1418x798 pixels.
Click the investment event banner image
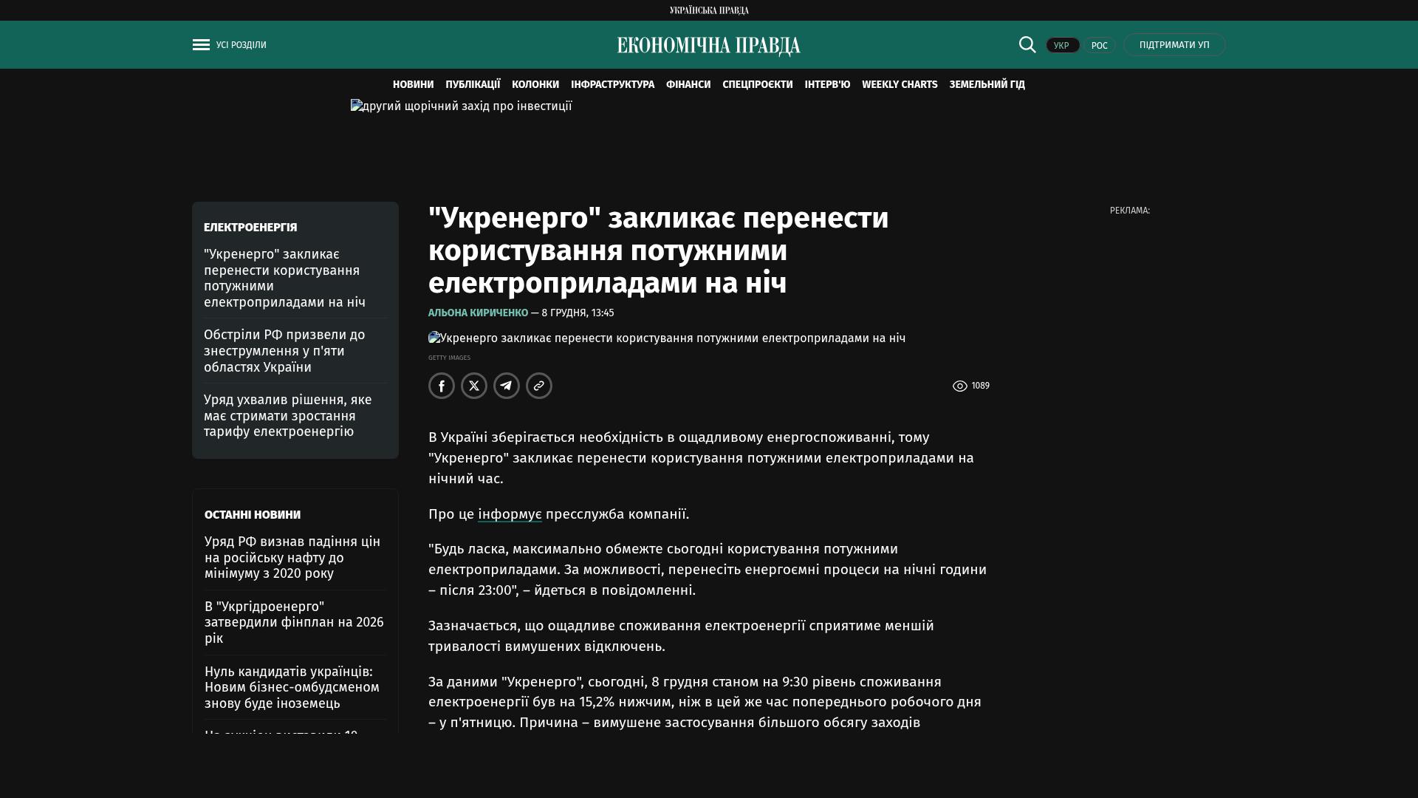point(462,106)
